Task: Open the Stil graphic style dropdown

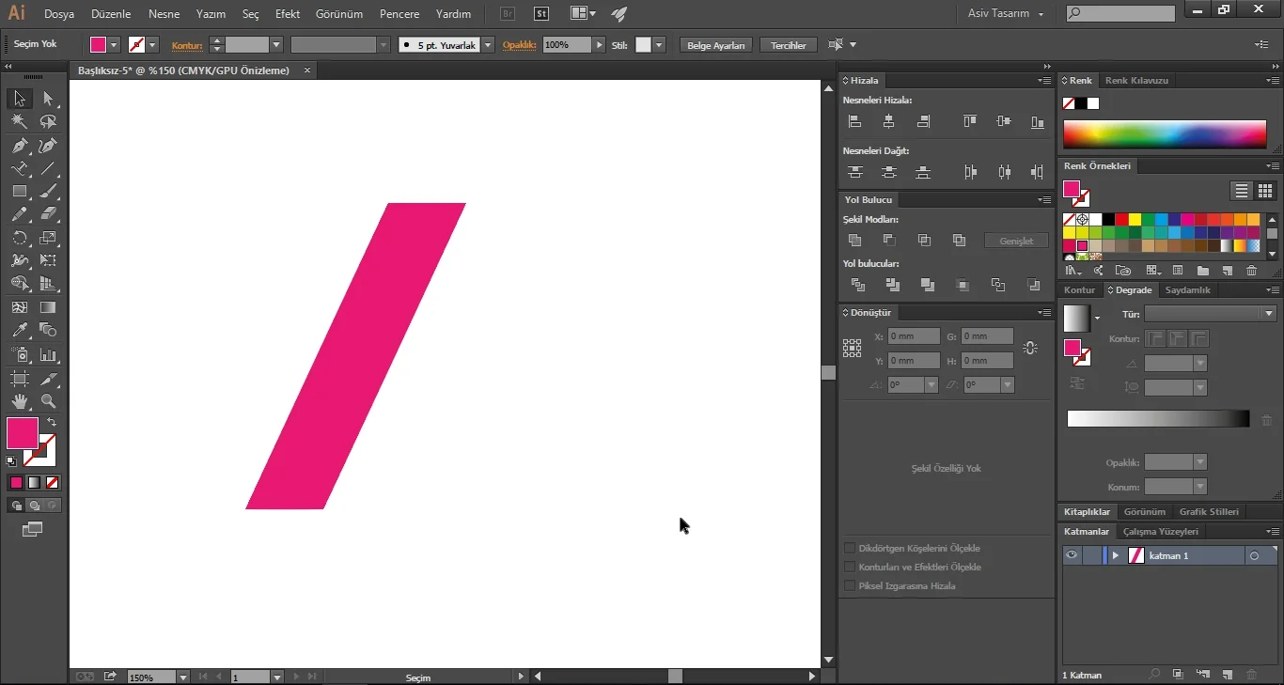Action: tap(659, 45)
